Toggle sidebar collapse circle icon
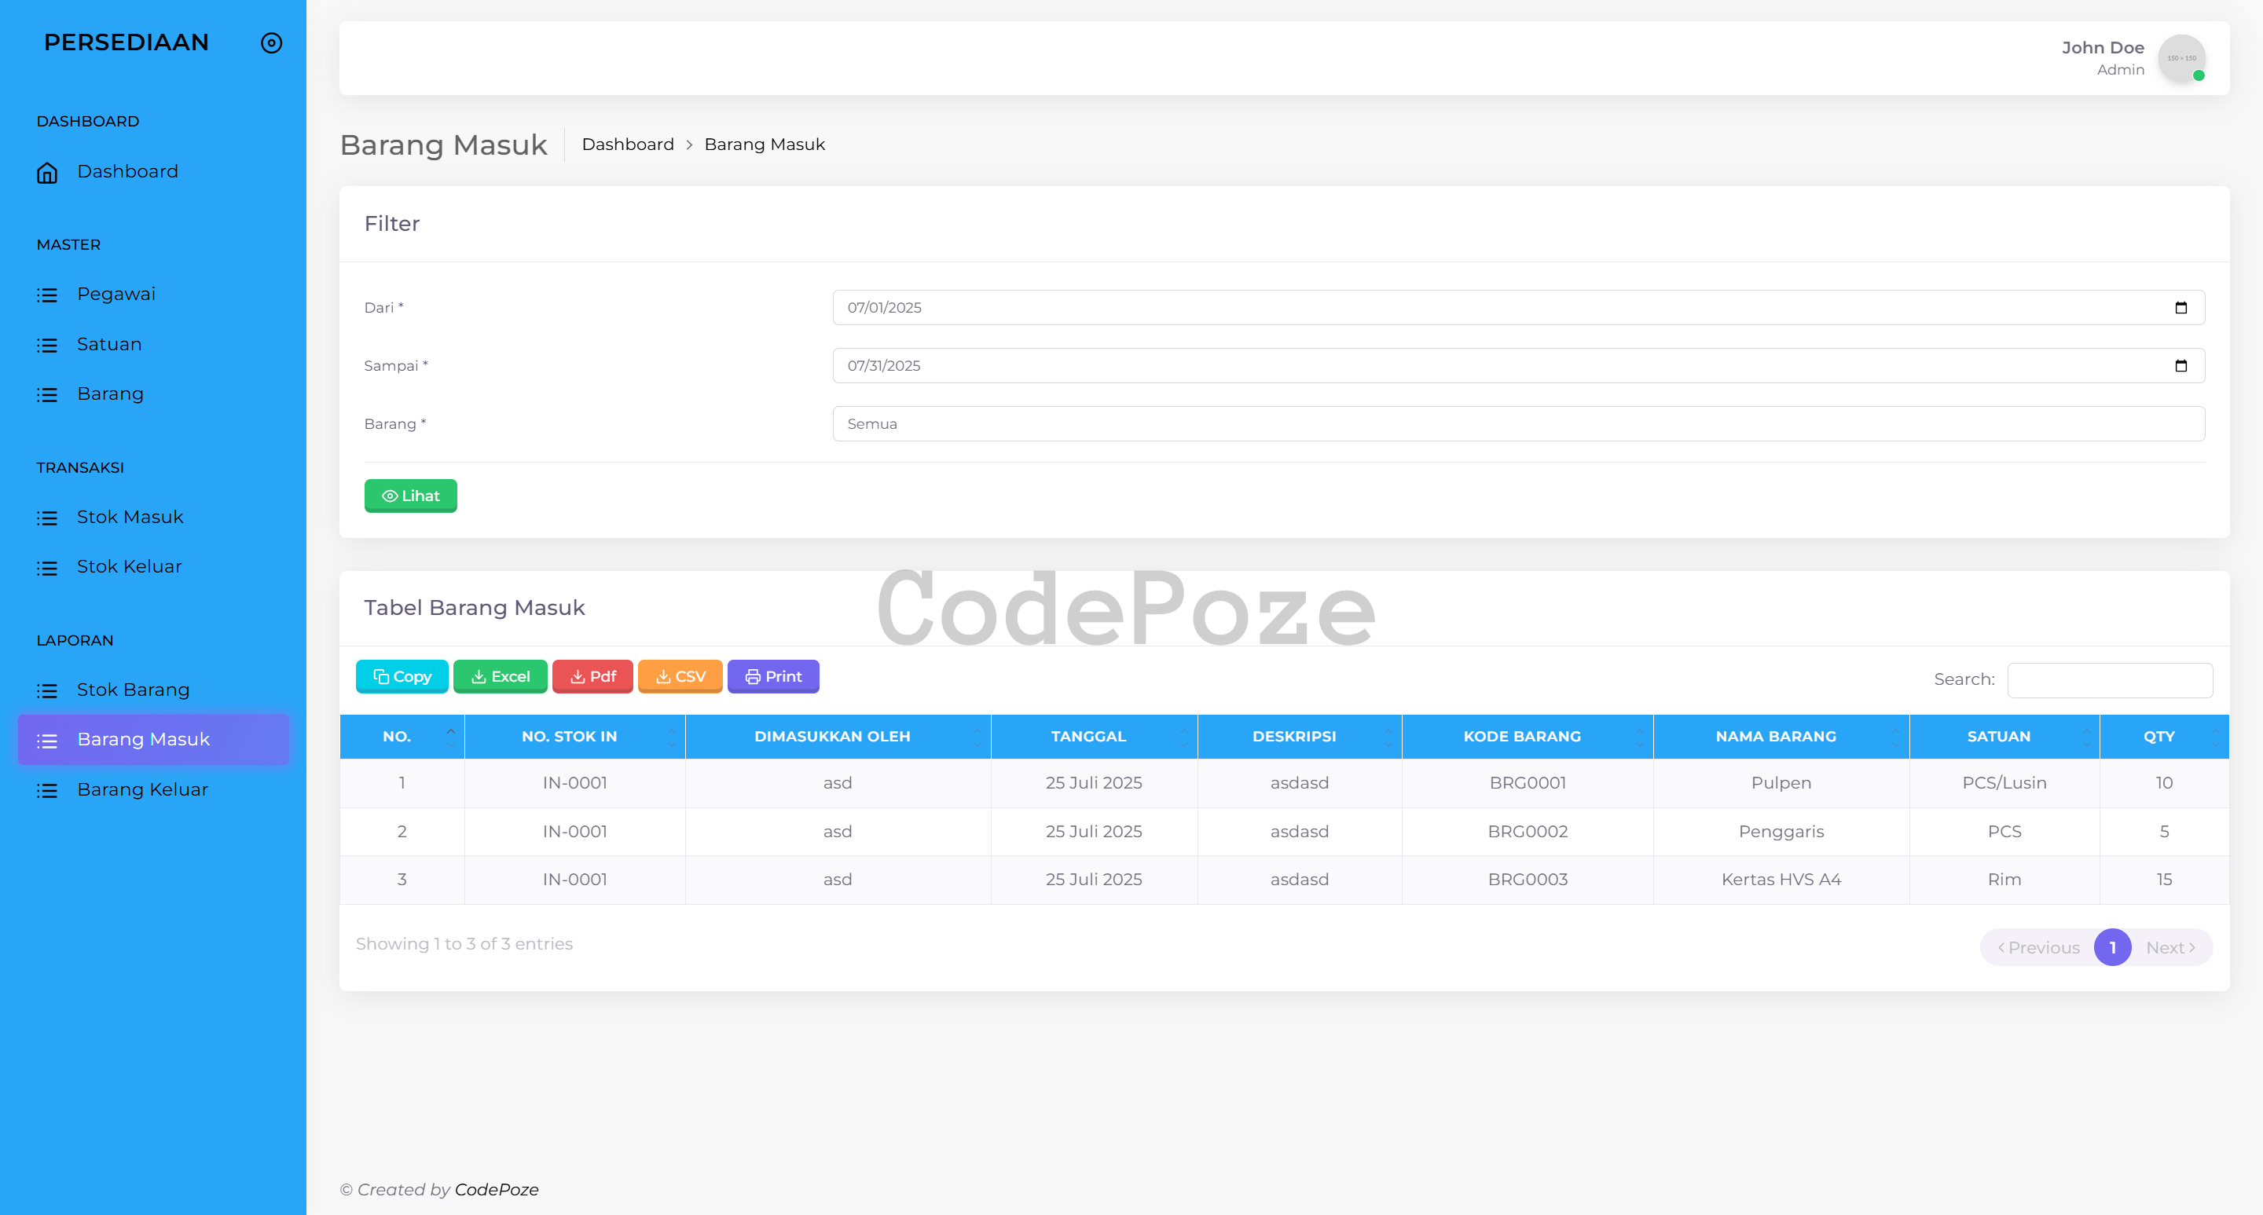This screenshot has width=2263, height=1215. (x=271, y=43)
